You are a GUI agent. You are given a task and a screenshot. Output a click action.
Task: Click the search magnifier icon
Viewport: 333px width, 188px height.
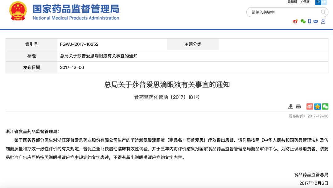323,12
